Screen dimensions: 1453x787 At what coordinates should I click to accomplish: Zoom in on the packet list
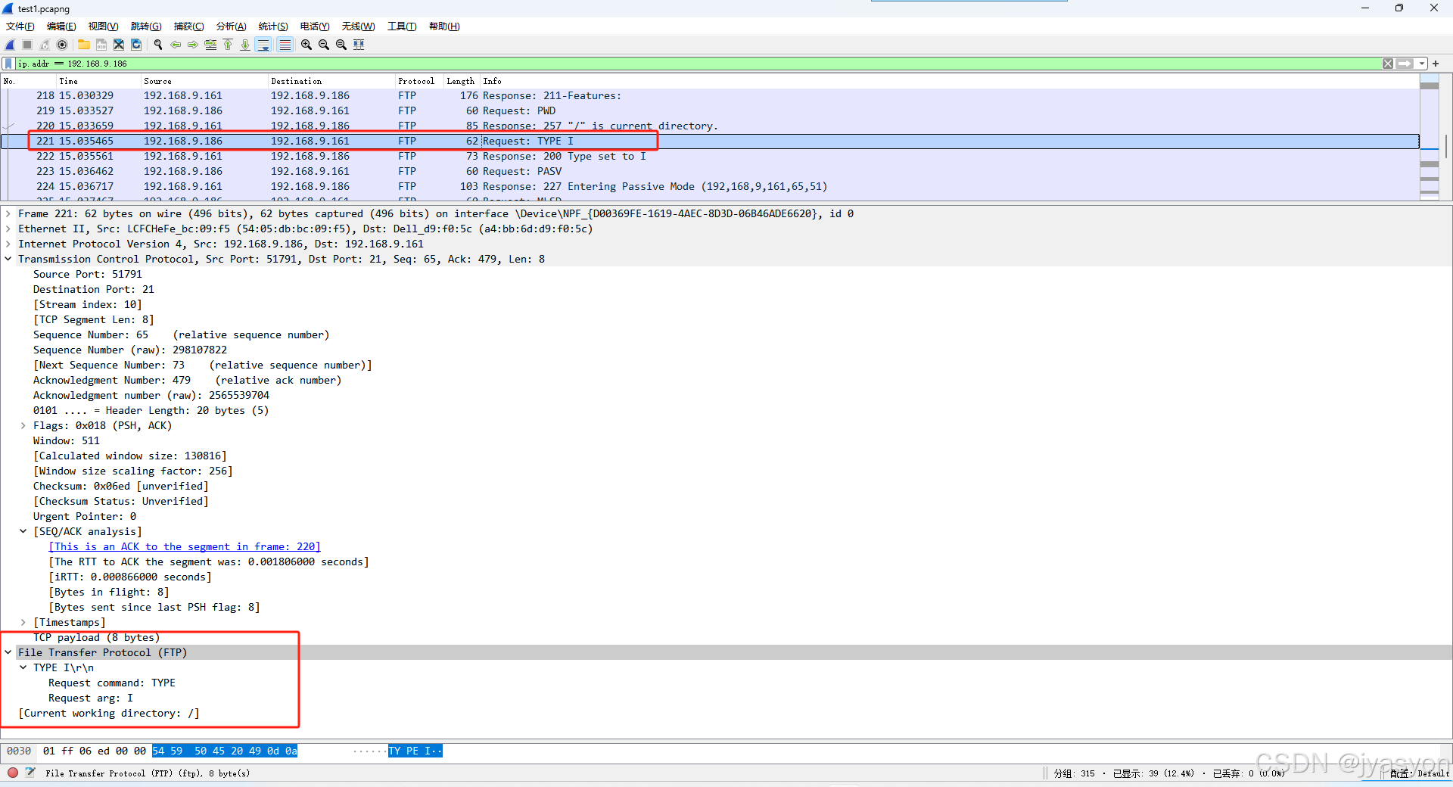(x=306, y=45)
